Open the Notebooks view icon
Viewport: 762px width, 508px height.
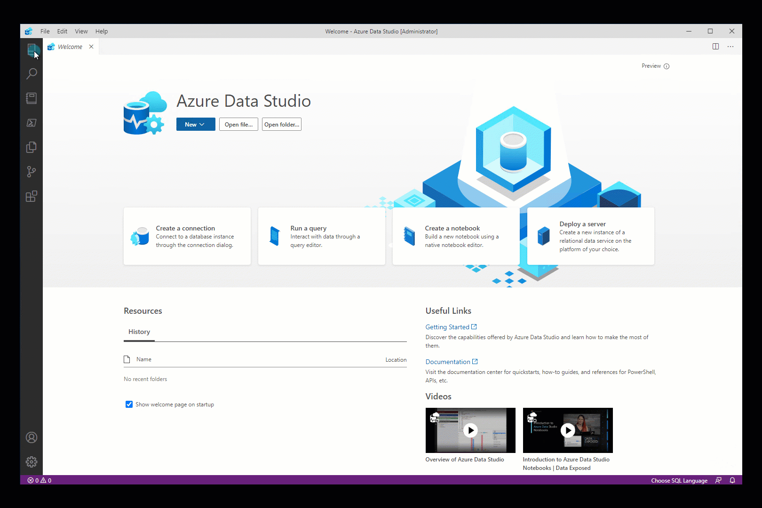click(x=32, y=98)
